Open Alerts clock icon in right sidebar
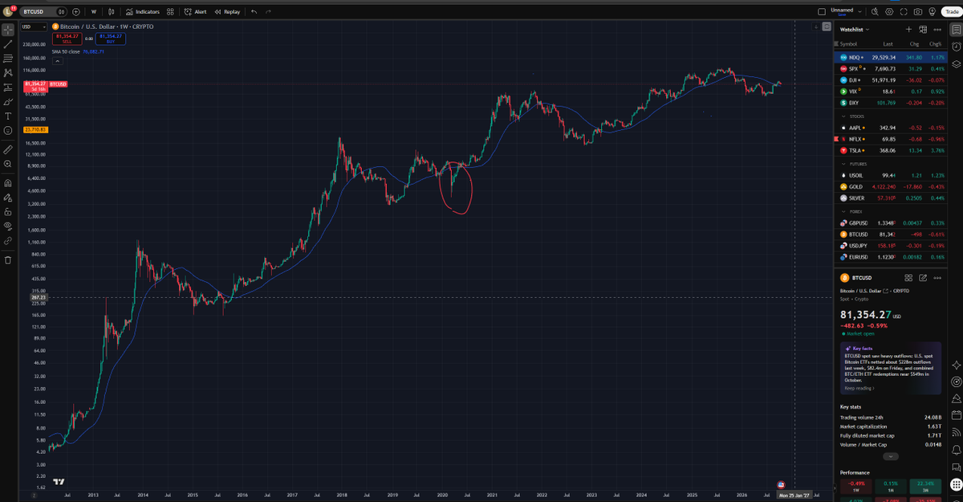The image size is (963, 502). (x=956, y=47)
